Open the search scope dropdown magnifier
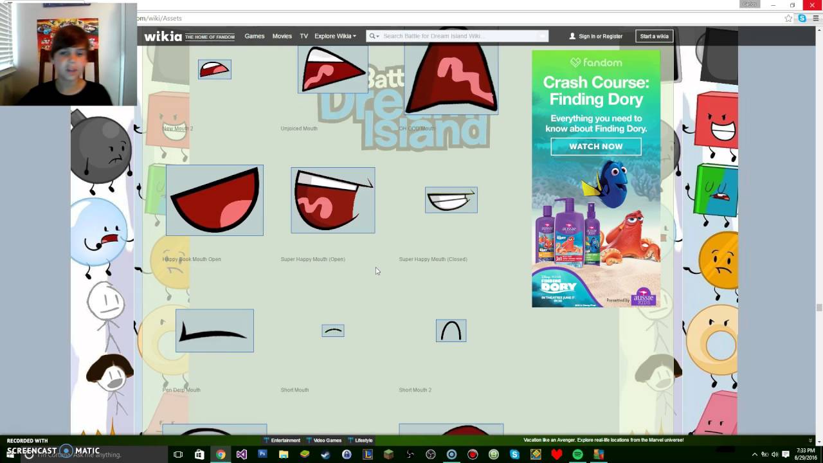 tap(374, 36)
